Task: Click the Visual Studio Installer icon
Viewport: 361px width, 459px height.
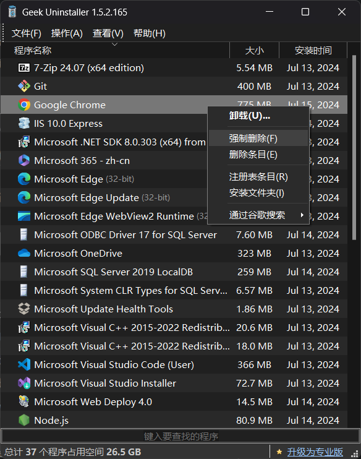Action: coord(24,383)
